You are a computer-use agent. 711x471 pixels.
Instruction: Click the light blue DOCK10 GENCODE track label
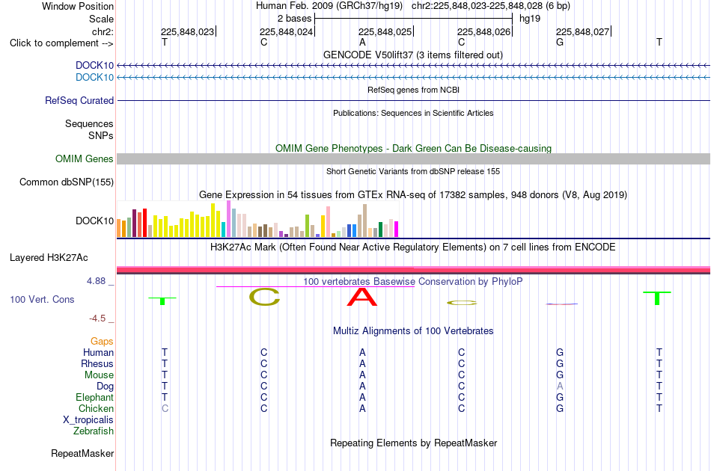coord(95,78)
